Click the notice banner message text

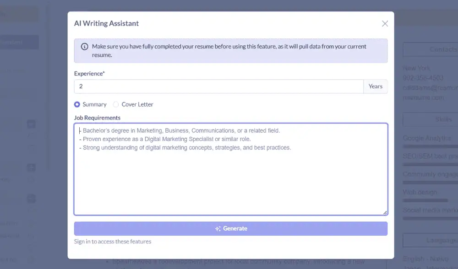(229, 50)
